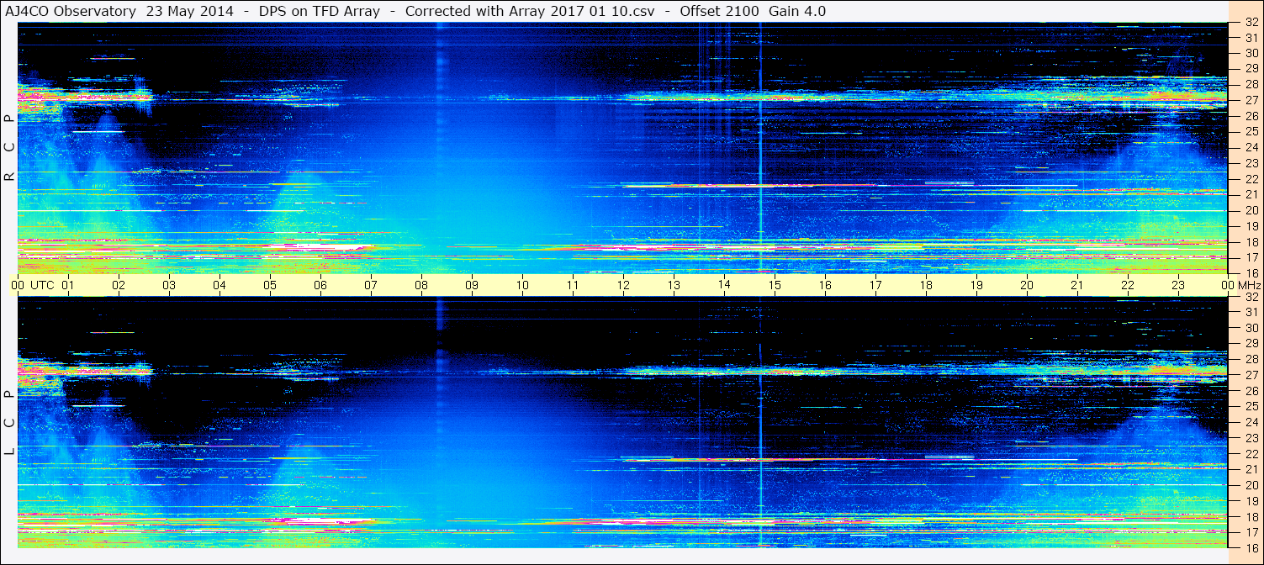The width and height of the screenshot is (1264, 565).
Task: Click the 30 MHz label of RCP panel
Action: 1251,52
